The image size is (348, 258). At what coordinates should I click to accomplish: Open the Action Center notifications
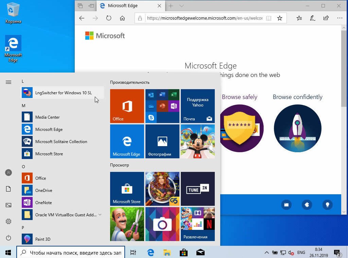[x=337, y=253]
